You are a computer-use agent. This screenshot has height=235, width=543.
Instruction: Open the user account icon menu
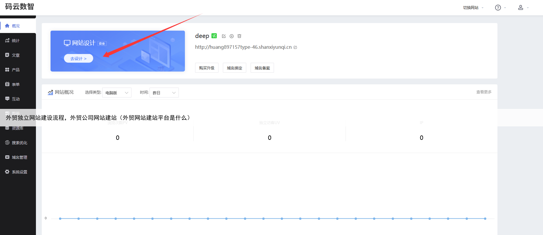521,8
